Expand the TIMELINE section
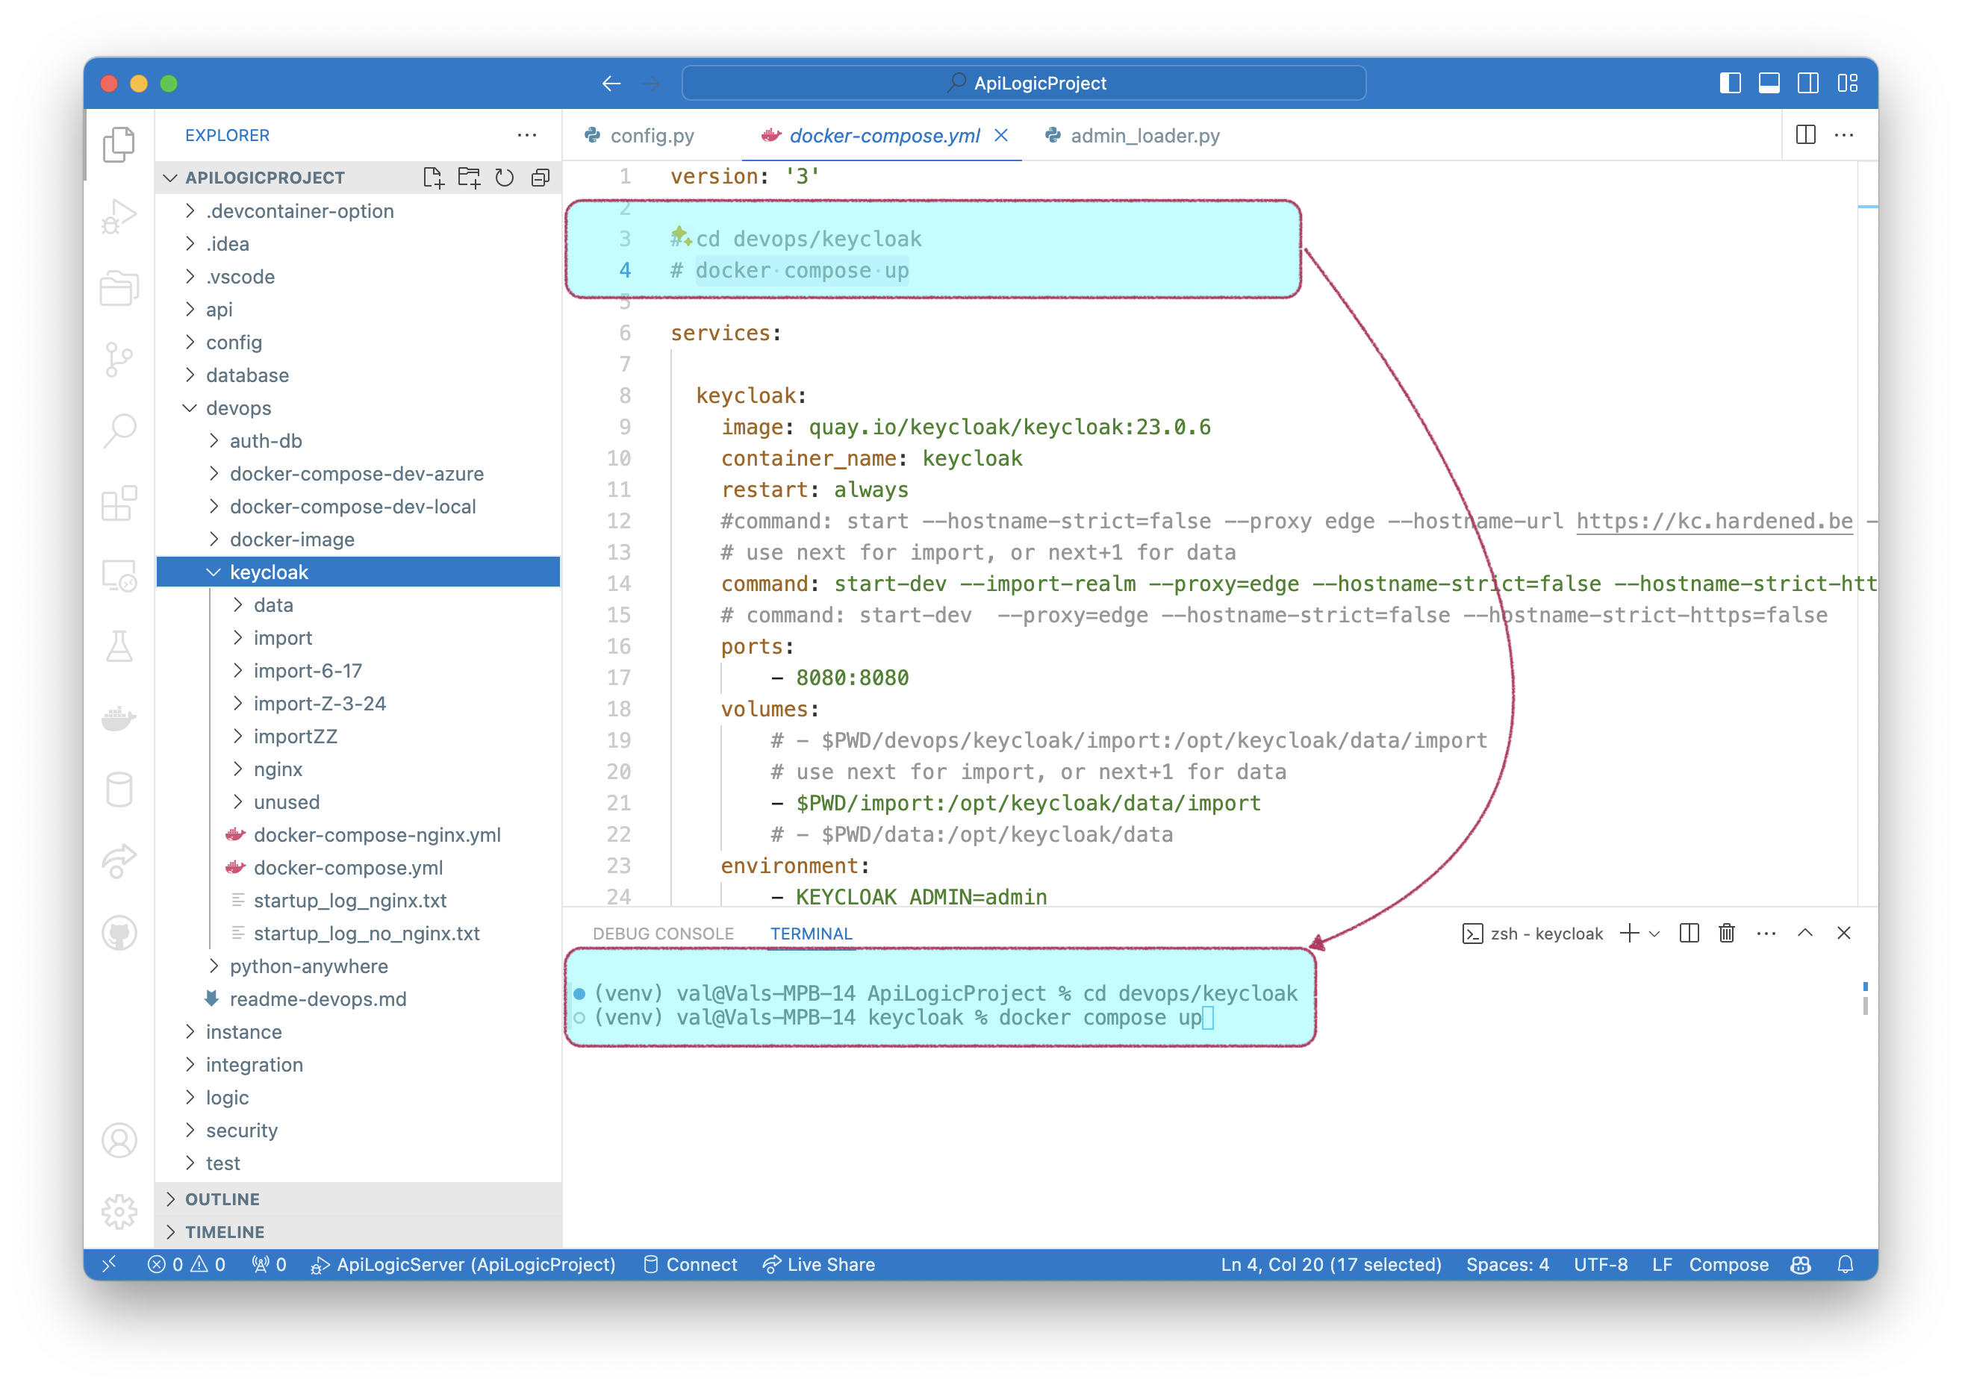Screen dimensions: 1962x1391 click(x=358, y=1232)
